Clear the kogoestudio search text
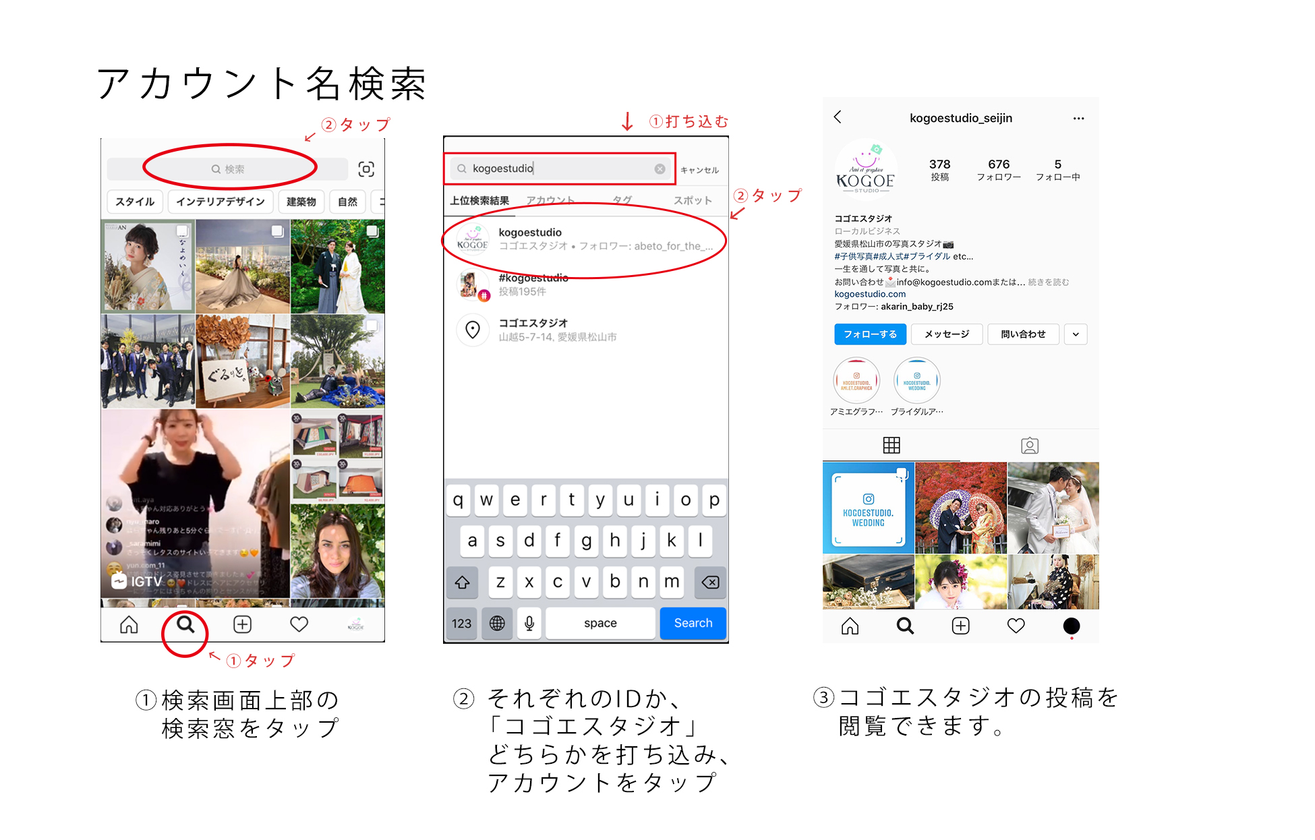Image resolution: width=1315 pixels, height=840 pixels. point(660,169)
